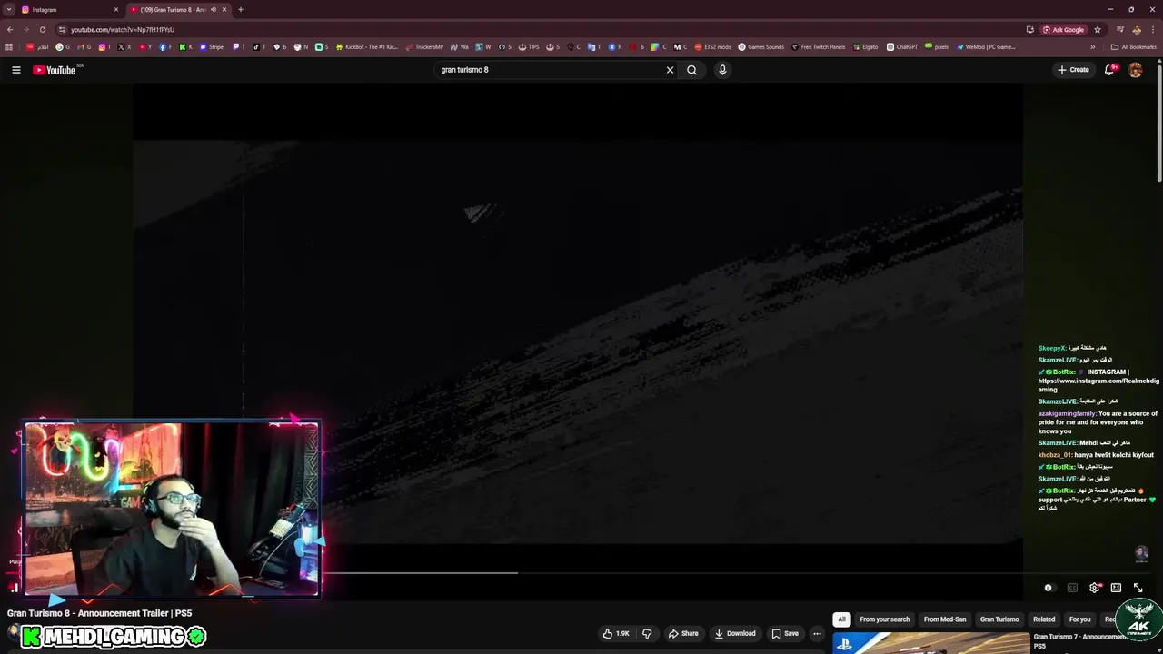
Task: Share the Gran Turismo 8 video
Action: point(683,633)
